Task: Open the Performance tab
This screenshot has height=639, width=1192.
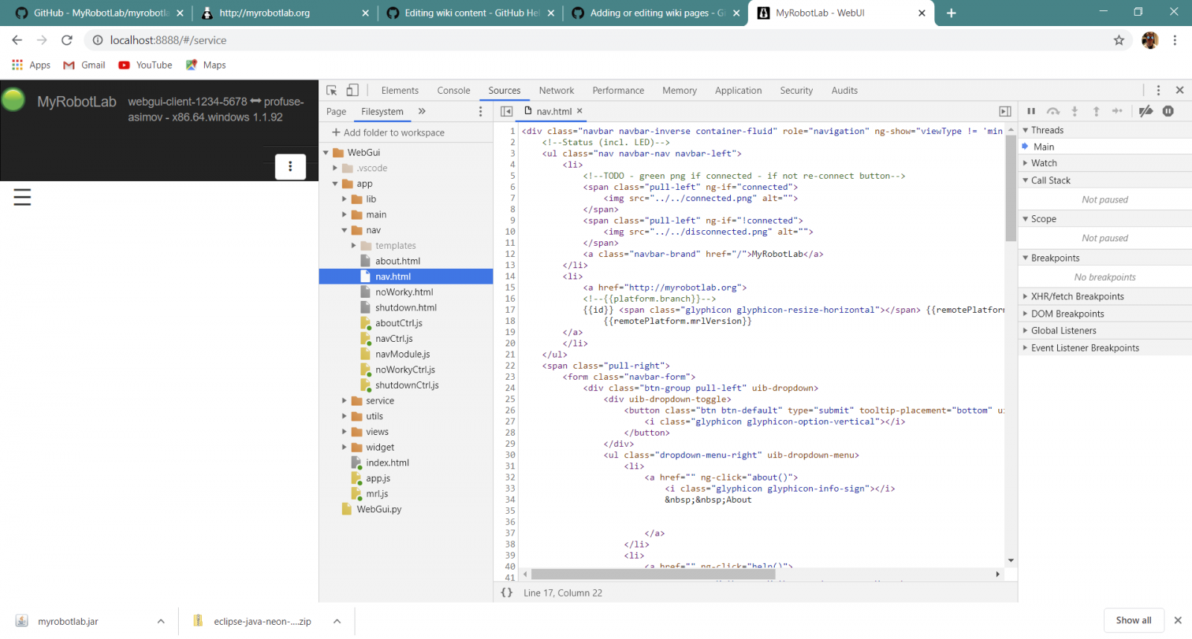Action: pyautogui.click(x=618, y=90)
